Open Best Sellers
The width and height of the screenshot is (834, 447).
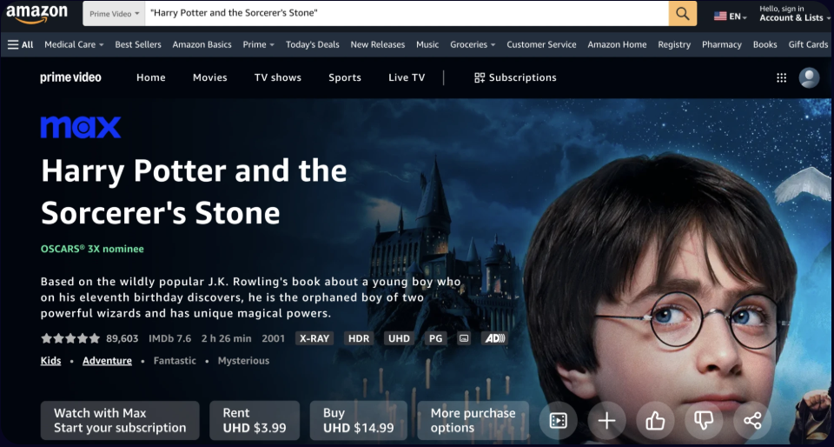click(138, 44)
